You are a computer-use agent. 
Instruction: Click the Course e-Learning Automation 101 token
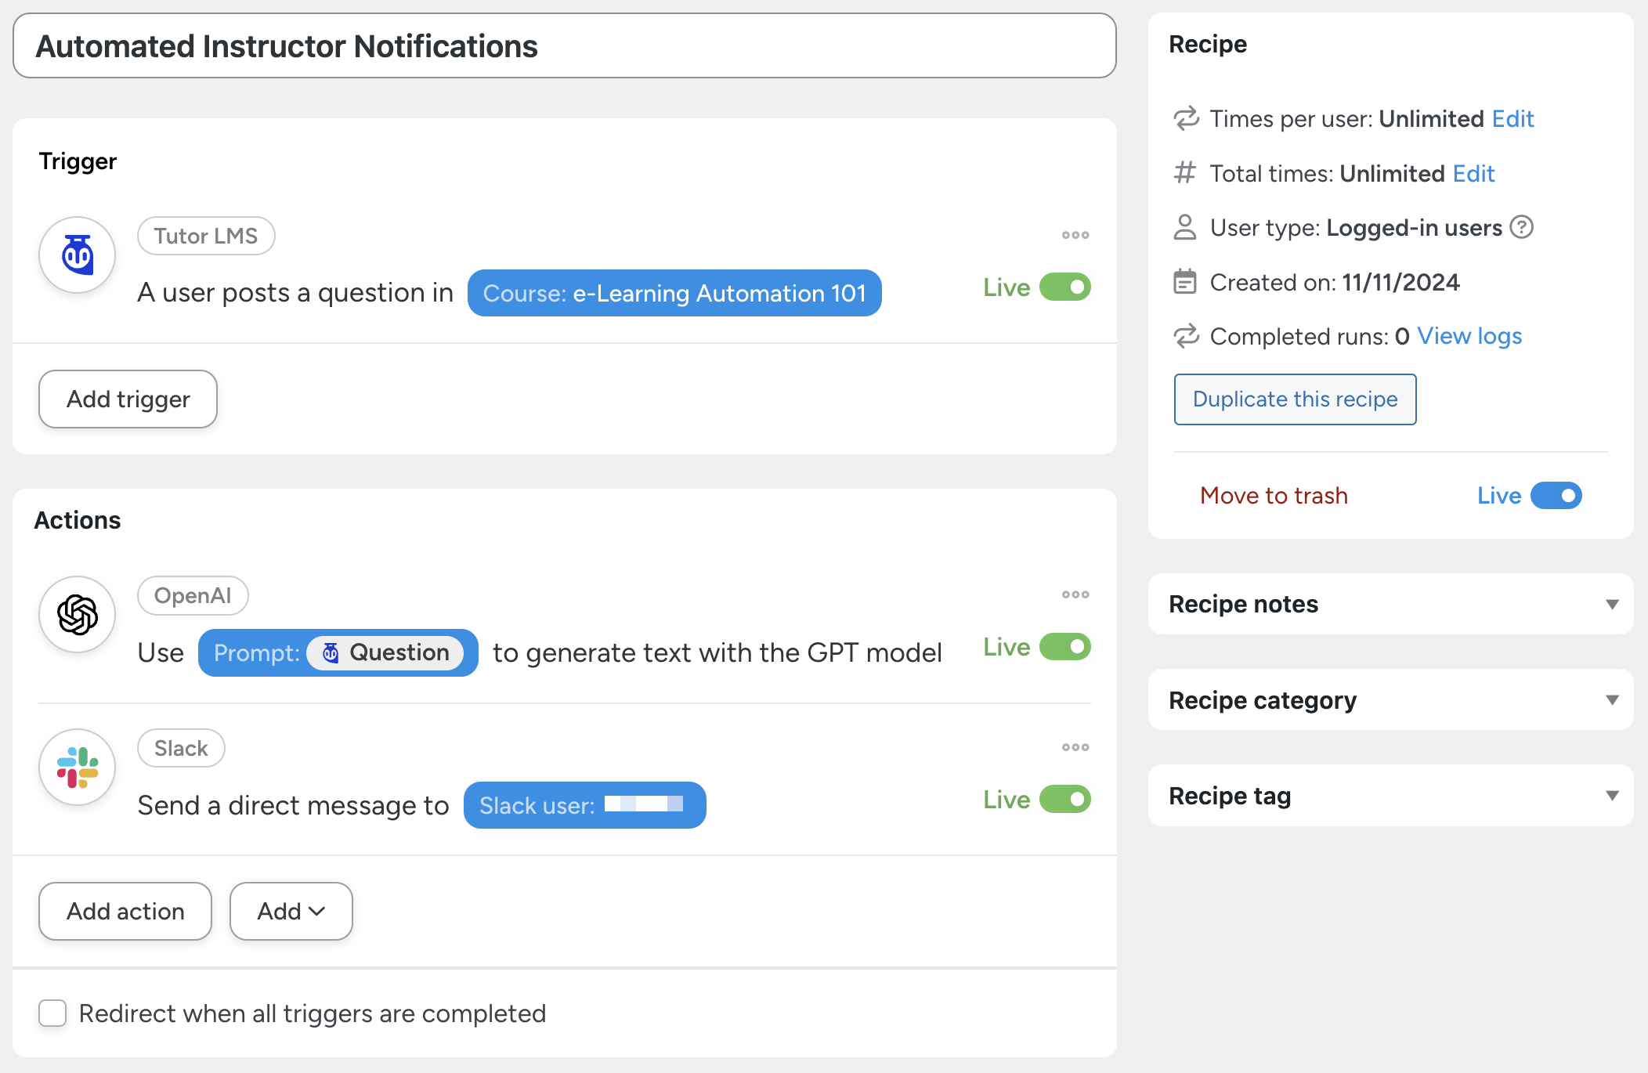(x=674, y=293)
